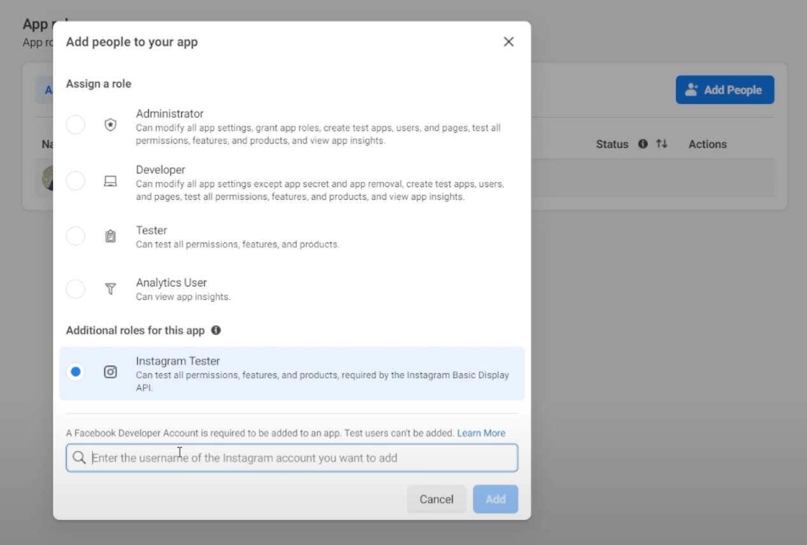Viewport: 807px width, 545px height.
Task: Open the Learn More link
Action: tap(481, 433)
